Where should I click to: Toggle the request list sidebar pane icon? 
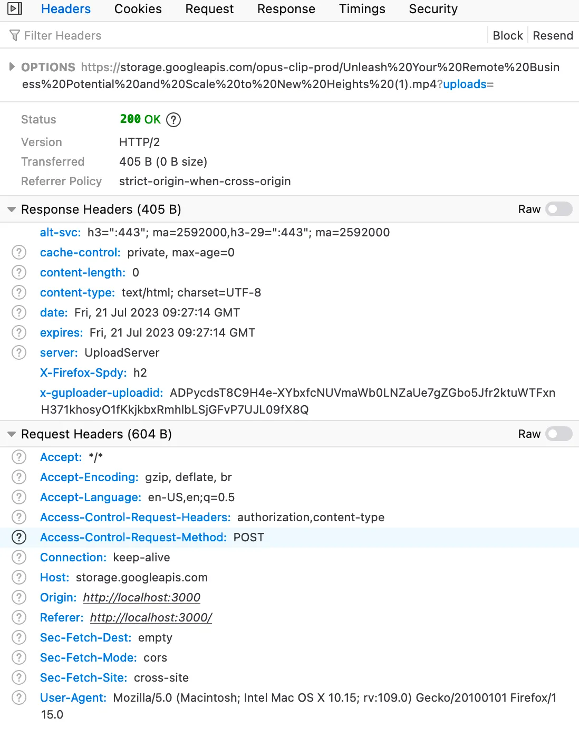coord(15,8)
